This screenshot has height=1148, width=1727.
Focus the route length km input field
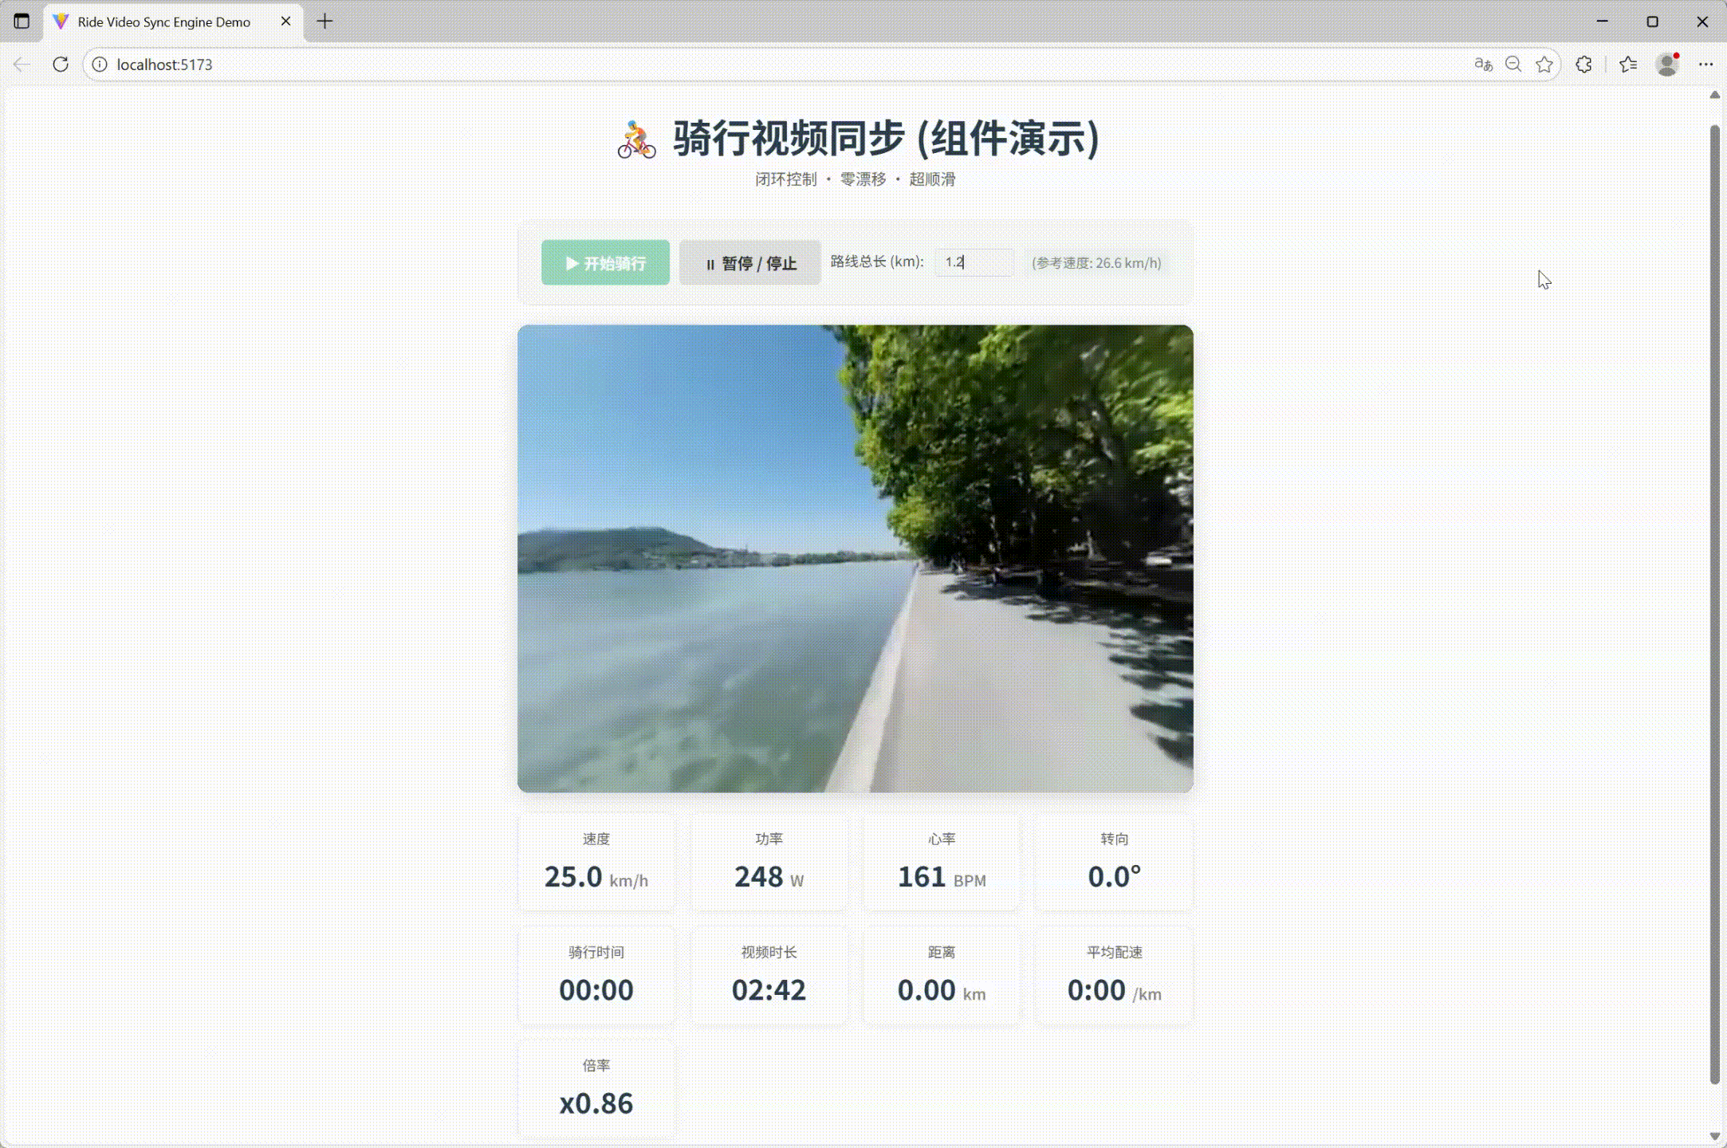974,262
